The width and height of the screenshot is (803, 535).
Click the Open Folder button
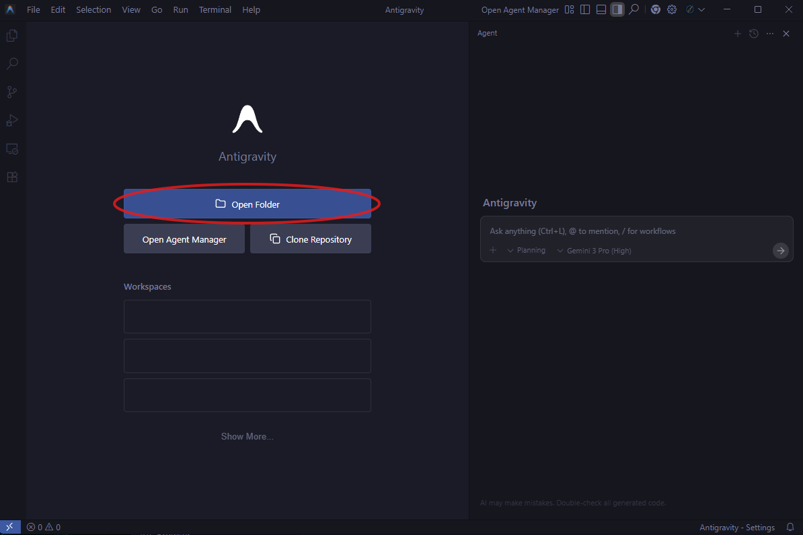pos(247,204)
